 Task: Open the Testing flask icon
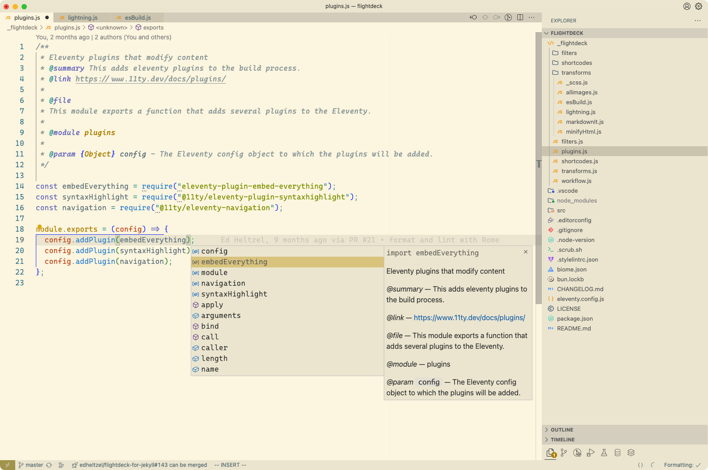(604, 453)
